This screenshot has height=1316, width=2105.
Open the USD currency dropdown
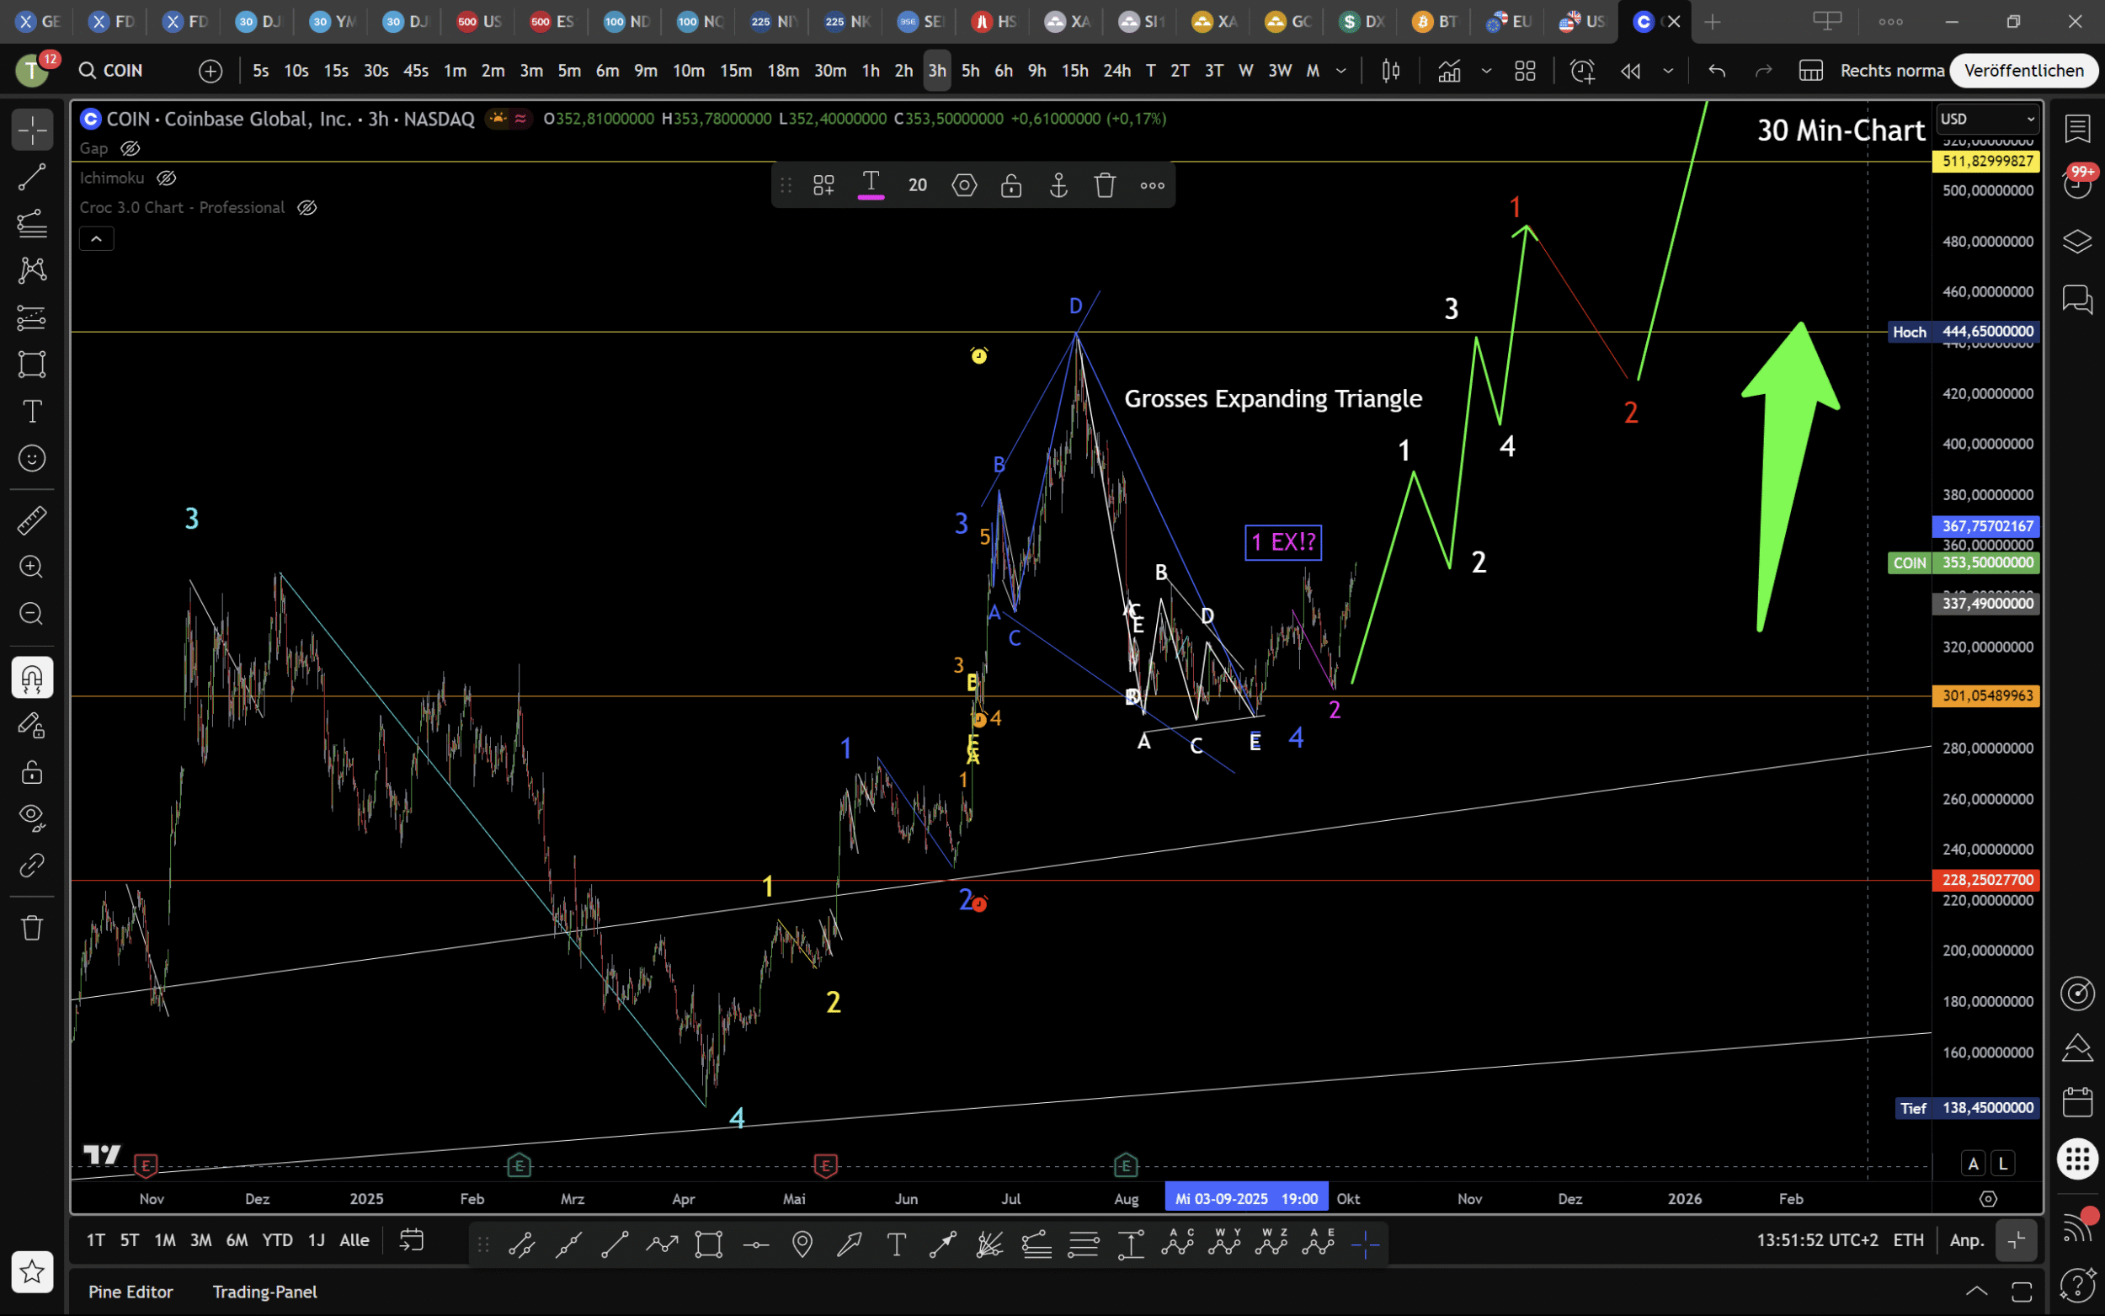coord(1987,119)
